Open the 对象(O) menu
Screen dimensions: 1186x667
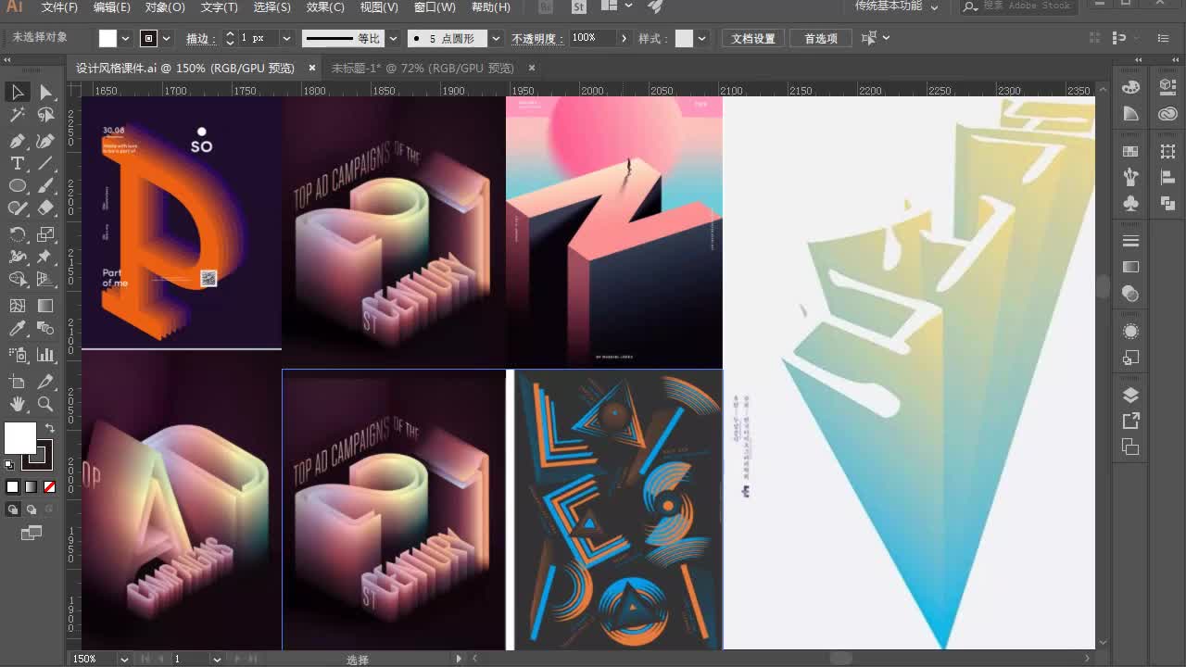click(165, 6)
